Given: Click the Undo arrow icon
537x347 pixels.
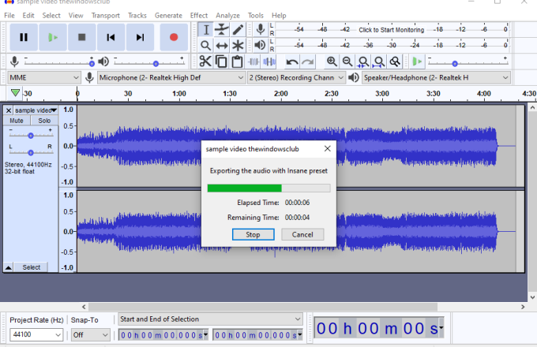Looking at the screenshot, I should (x=292, y=62).
